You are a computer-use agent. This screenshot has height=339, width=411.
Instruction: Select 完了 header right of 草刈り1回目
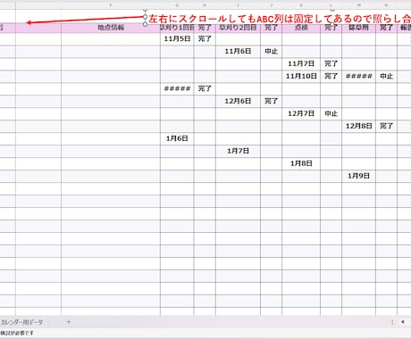point(205,28)
